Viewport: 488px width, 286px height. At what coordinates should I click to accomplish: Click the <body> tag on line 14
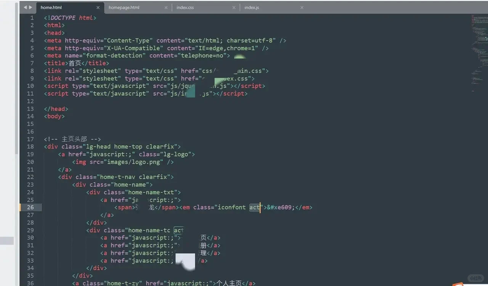(x=55, y=116)
